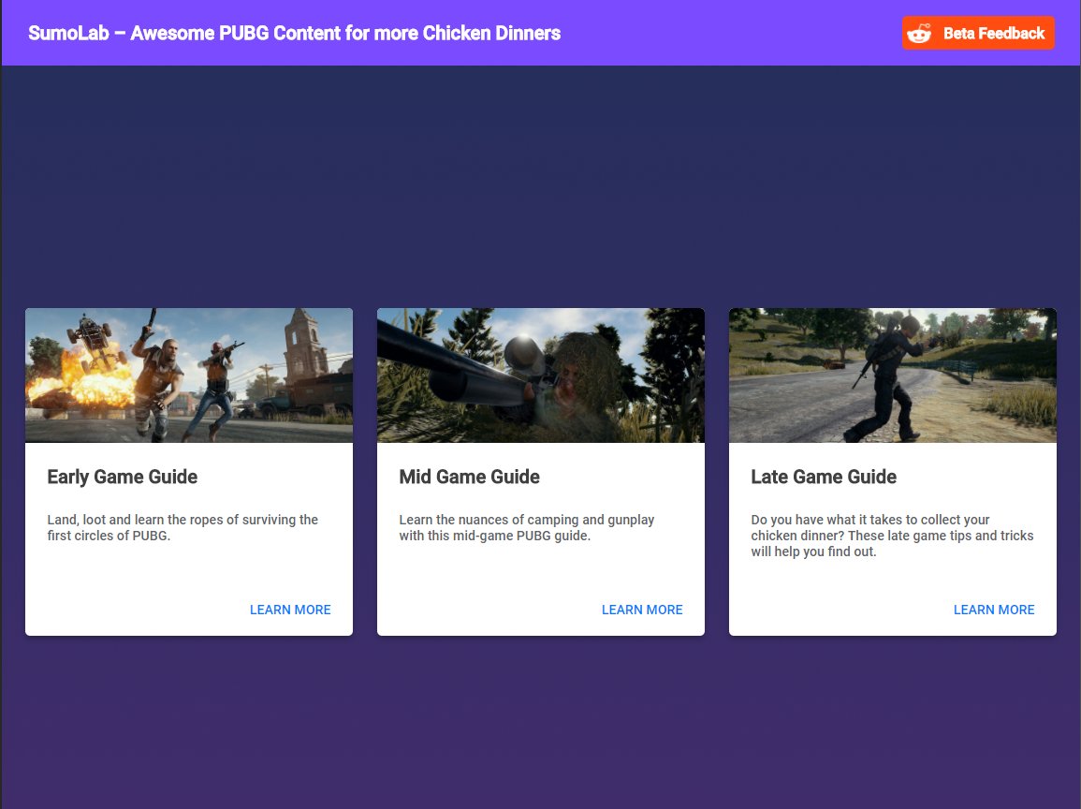
Task: Select the Late Game Guide heading
Action: pos(824,477)
